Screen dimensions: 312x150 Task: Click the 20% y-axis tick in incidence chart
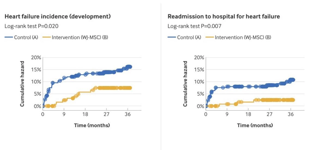click(36, 58)
